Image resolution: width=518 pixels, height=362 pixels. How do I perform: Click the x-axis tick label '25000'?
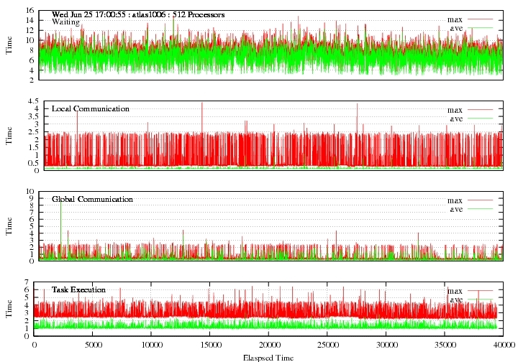(x=328, y=345)
